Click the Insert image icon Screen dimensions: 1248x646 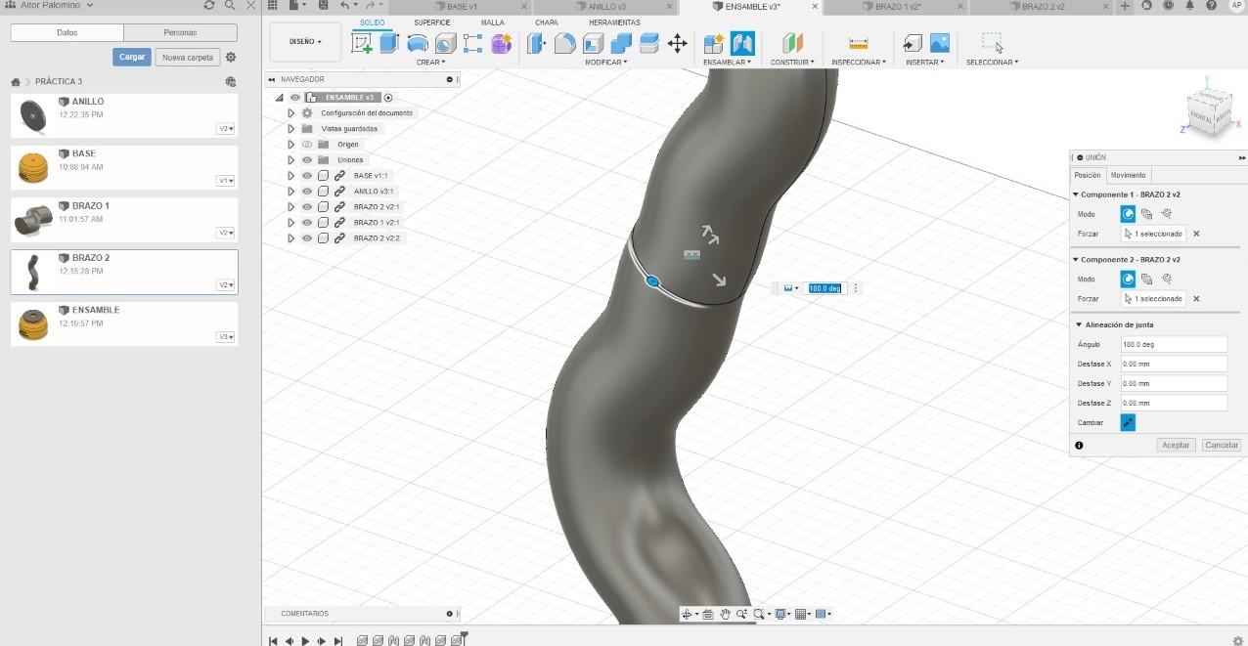(940, 43)
